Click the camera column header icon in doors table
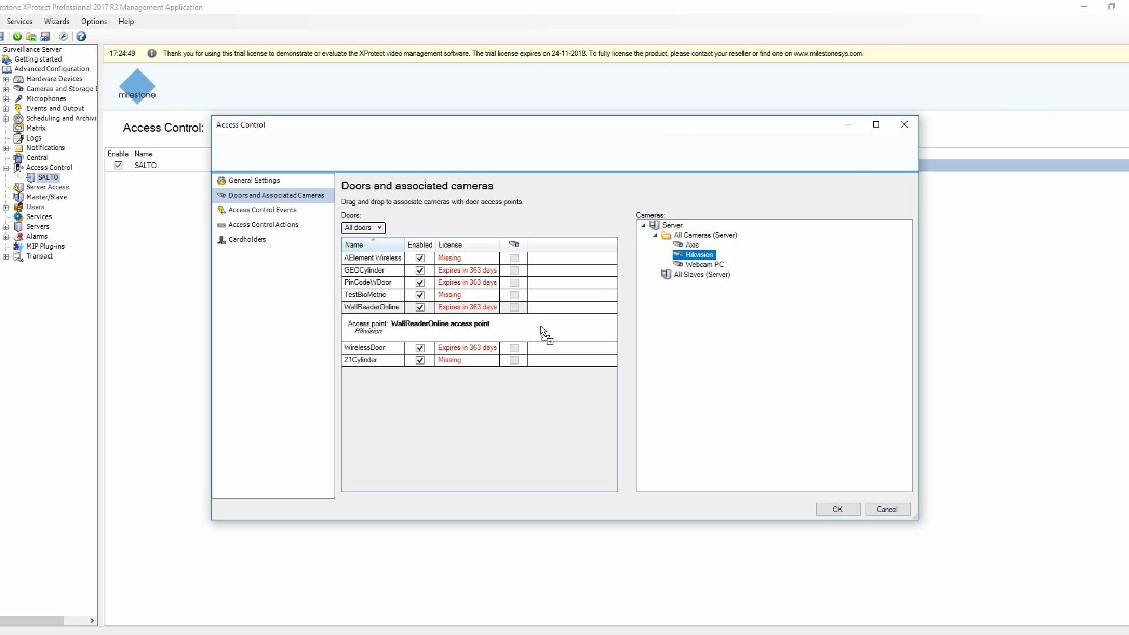 514,245
